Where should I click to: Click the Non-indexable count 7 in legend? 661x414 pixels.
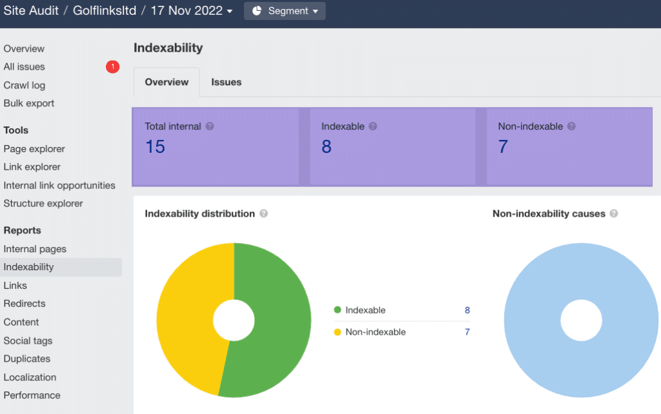[467, 332]
